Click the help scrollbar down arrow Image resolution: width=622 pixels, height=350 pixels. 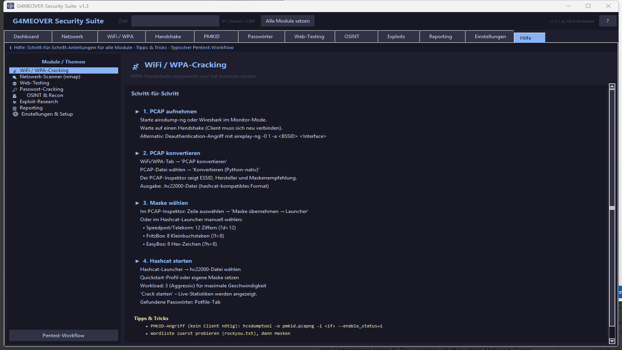click(612, 341)
